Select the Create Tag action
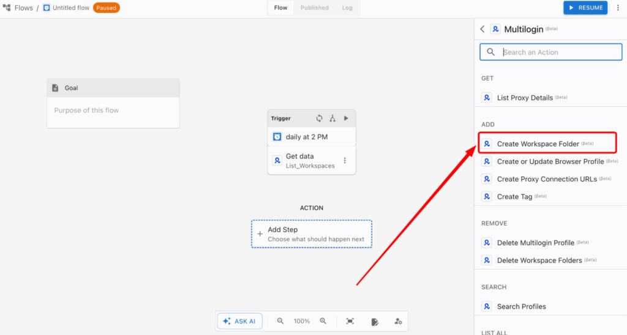The width and height of the screenshot is (627, 335). (550, 196)
